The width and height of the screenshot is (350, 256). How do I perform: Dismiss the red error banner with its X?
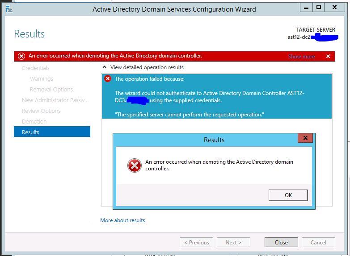click(x=328, y=56)
